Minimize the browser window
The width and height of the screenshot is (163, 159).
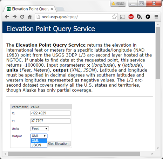(x=133, y=4)
